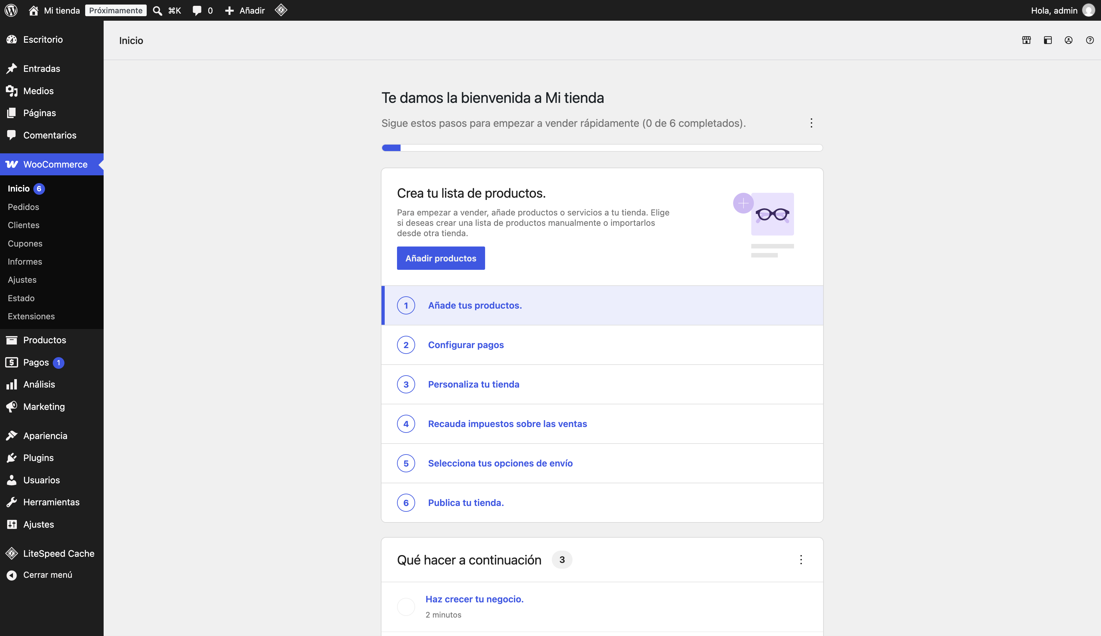The image size is (1101, 636).
Task: Open Escritorio dashboard in sidebar
Action: coord(51,39)
